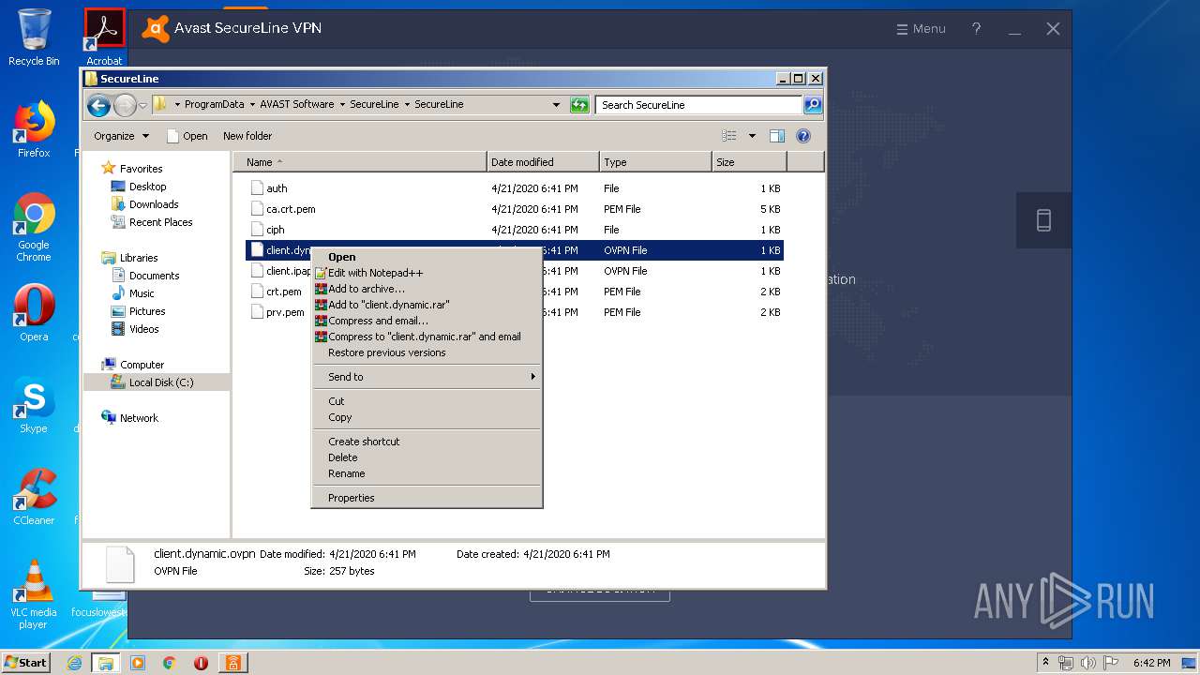Open Explorer help question mark icon
The width and height of the screenshot is (1200, 675).
(x=803, y=136)
